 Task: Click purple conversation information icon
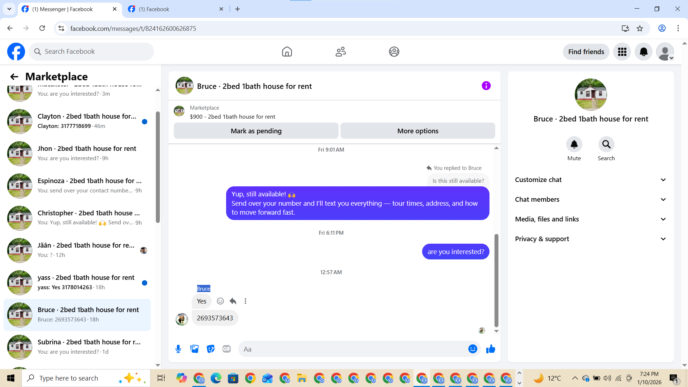[486, 86]
